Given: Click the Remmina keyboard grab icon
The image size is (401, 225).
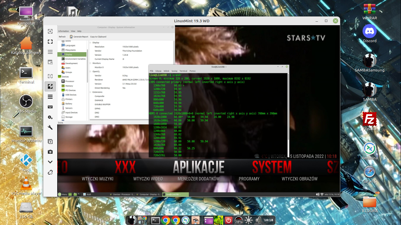Looking at the screenshot, I should click(x=50, y=107).
